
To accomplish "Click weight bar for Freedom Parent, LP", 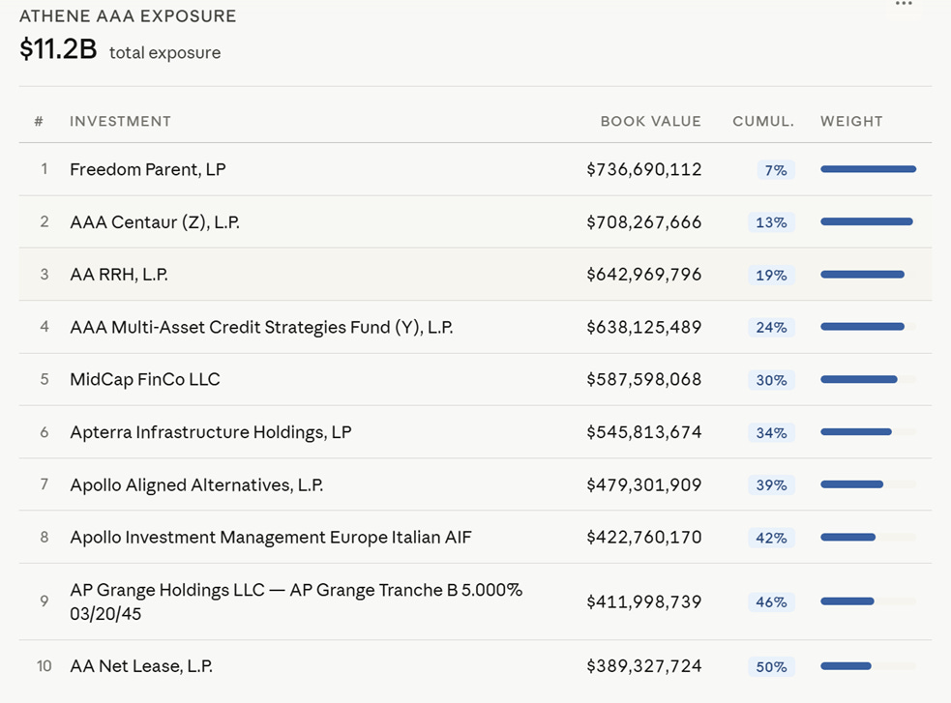I will click(869, 169).
